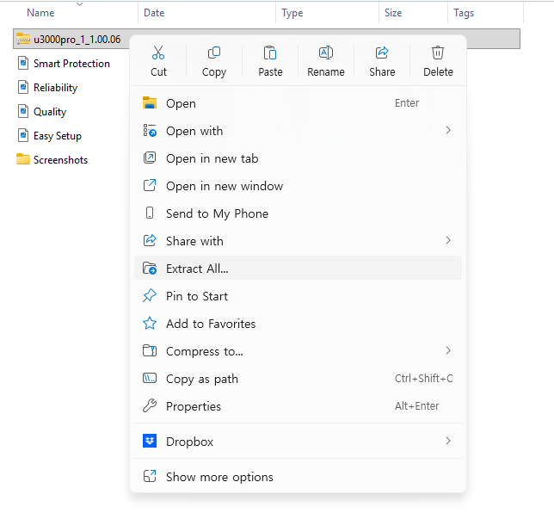The image size is (554, 513).
Task: Click the Share arrow icon at top
Action: coord(382,53)
